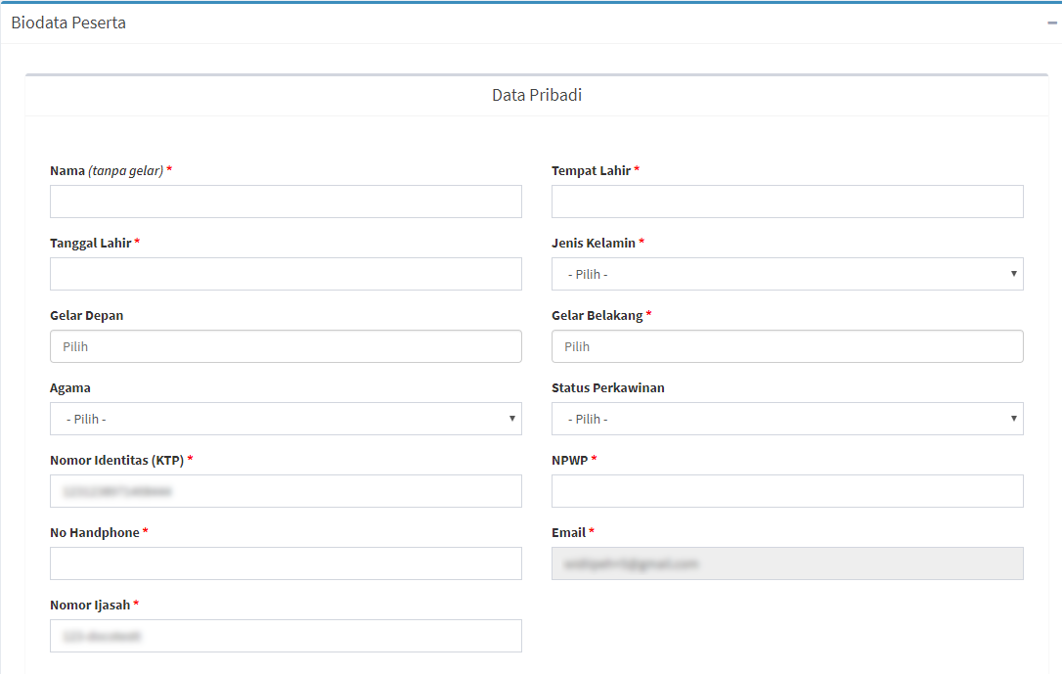Click the Nomor Identitas (KTP) field

[286, 491]
